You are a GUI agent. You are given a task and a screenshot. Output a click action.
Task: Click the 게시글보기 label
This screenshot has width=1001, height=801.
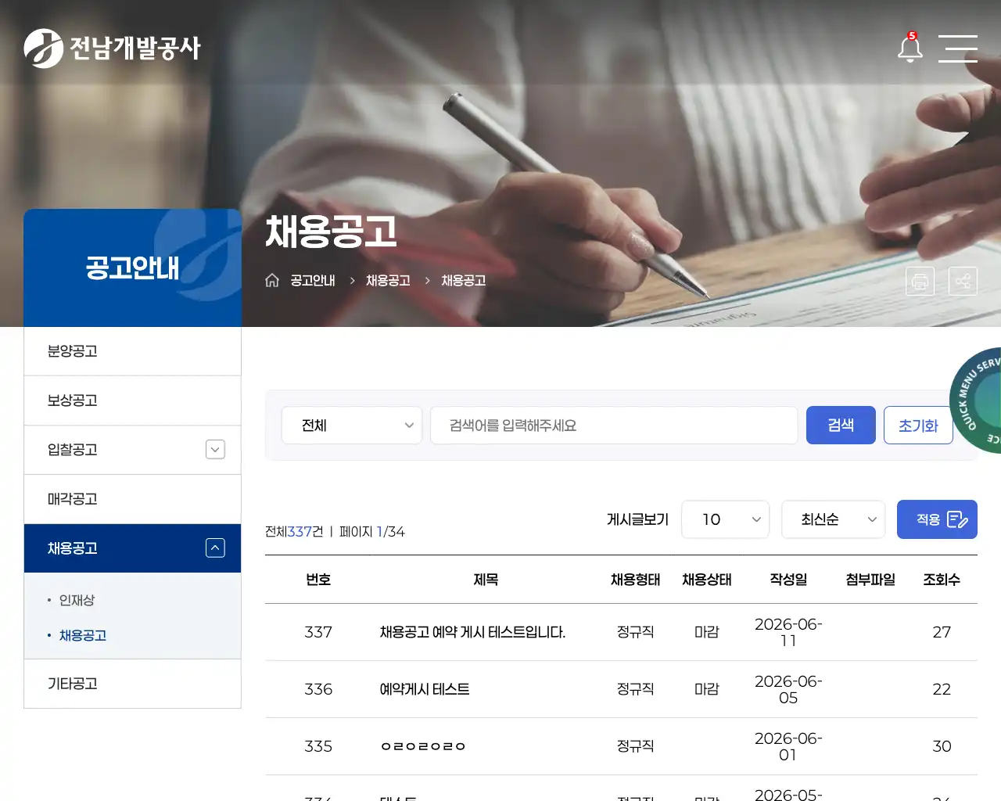[637, 519]
